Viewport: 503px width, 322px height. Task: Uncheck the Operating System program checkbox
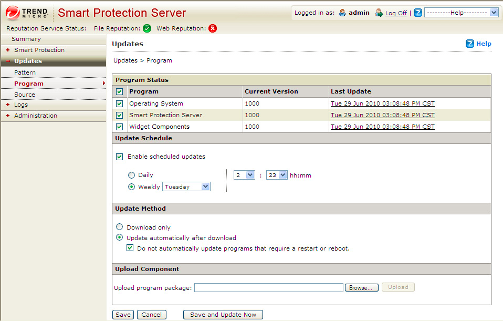tap(120, 104)
